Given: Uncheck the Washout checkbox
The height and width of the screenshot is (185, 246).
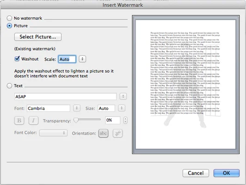Looking at the screenshot, I should click(x=17, y=59).
